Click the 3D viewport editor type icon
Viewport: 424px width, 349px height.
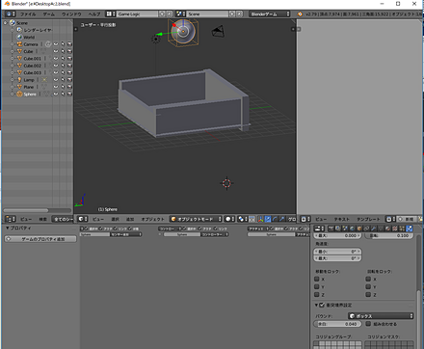83,219
